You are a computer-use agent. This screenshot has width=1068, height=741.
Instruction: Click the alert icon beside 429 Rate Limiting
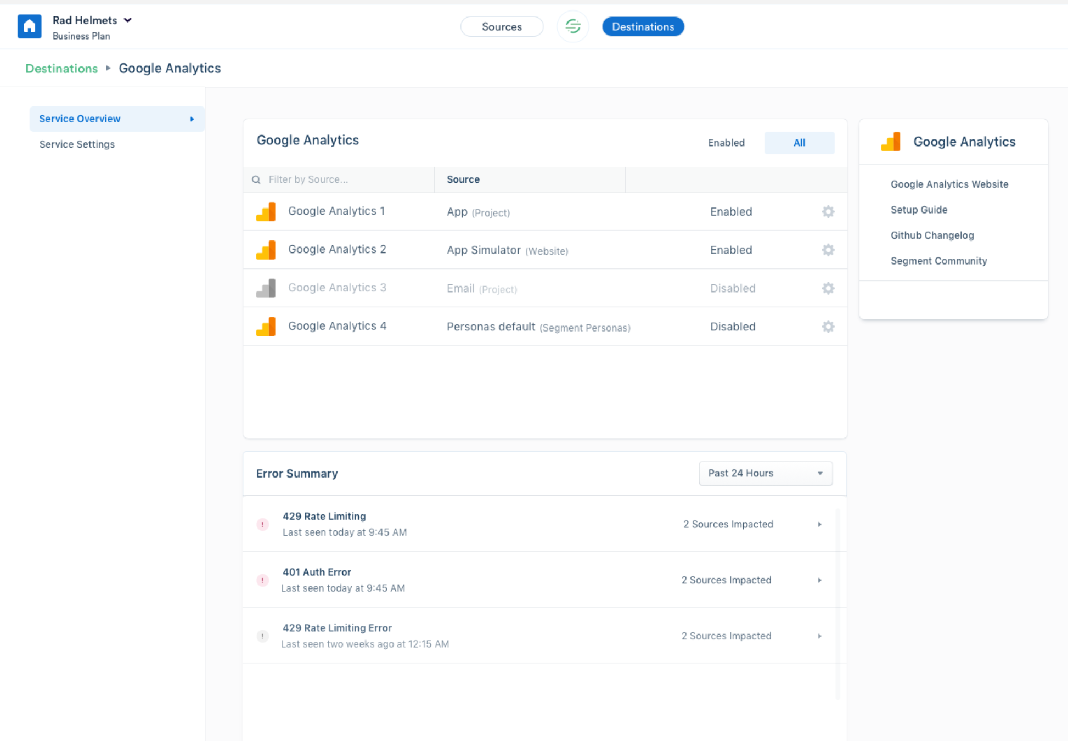click(263, 524)
